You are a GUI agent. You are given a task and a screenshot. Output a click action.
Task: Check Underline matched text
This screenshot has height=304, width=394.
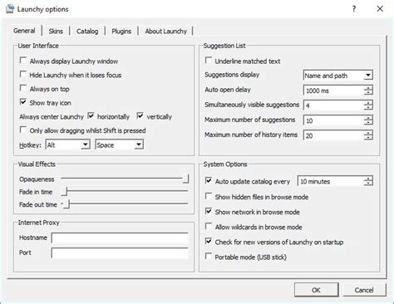pyautogui.click(x=209, y=61)
